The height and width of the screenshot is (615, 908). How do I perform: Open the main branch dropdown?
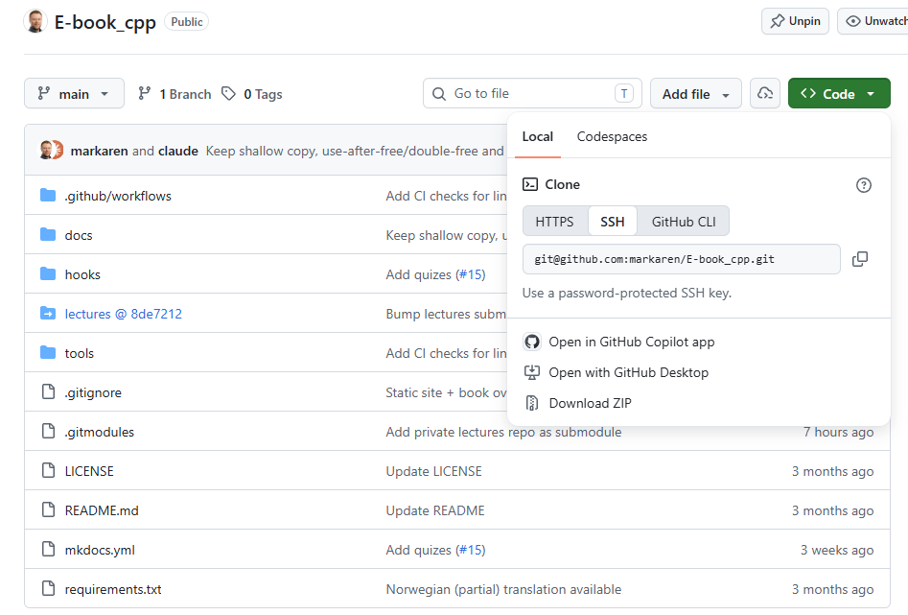point(74,93)
